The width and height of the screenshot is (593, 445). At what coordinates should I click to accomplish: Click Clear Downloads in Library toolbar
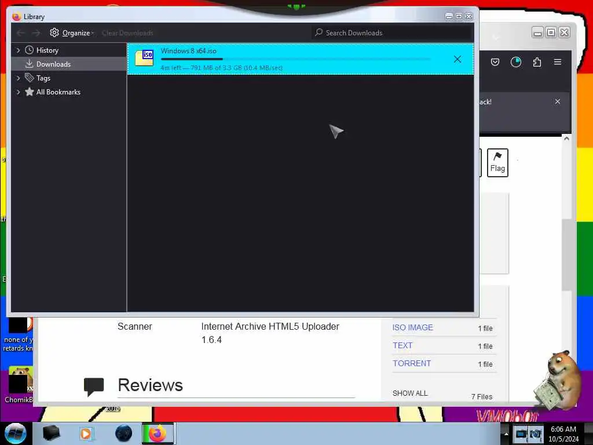(x=127, y=33)
